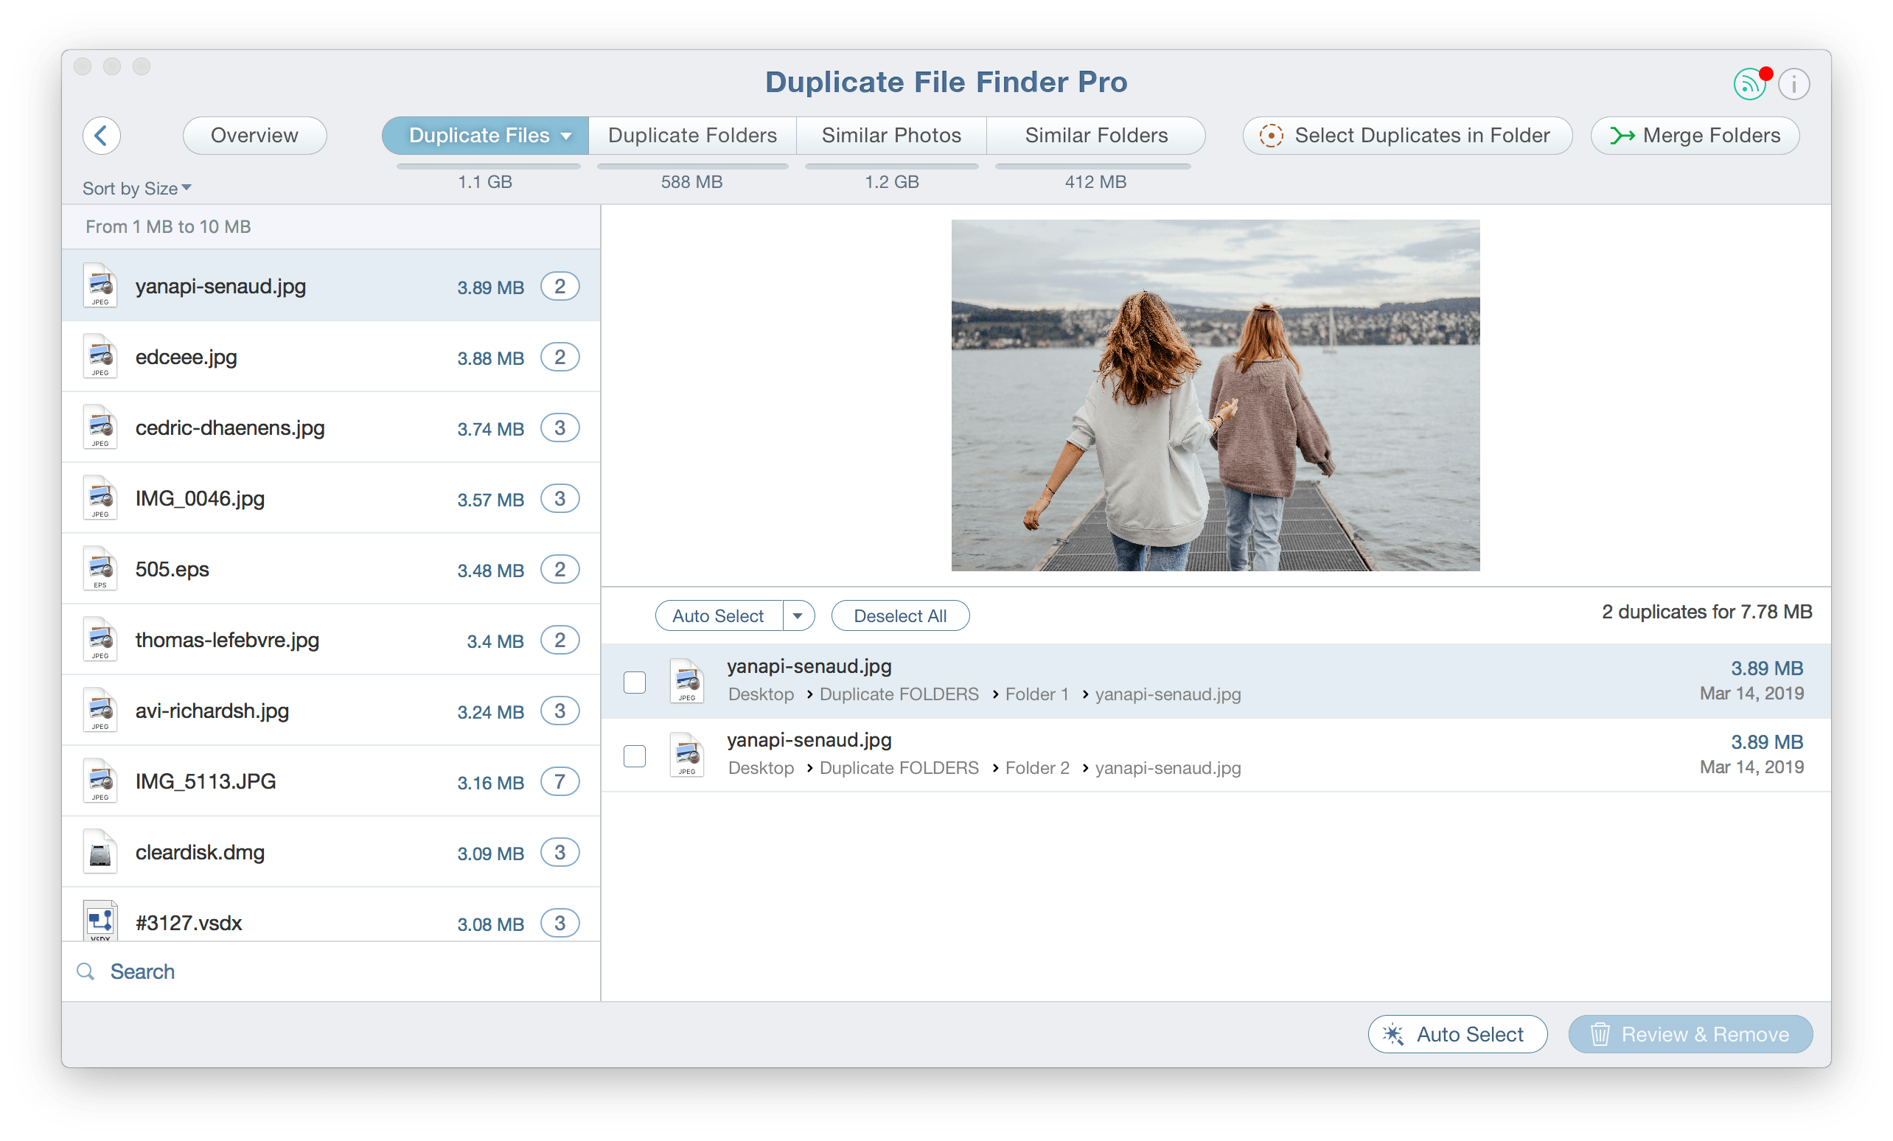Click the Review & Remove trash icon
The width and height of the screenshot is (1893, 1141).
(x=1601, y=1036)
